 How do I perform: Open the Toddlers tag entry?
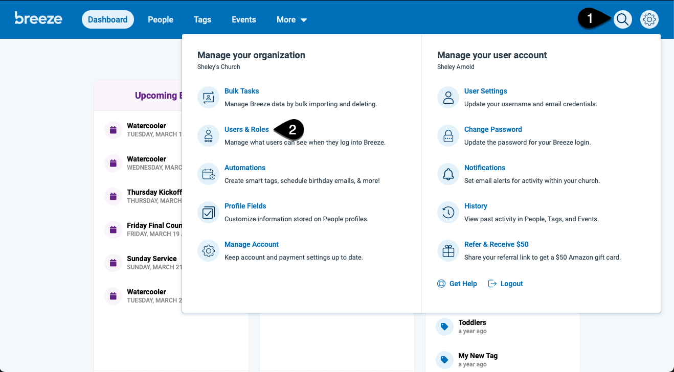(x=473, y=322)
